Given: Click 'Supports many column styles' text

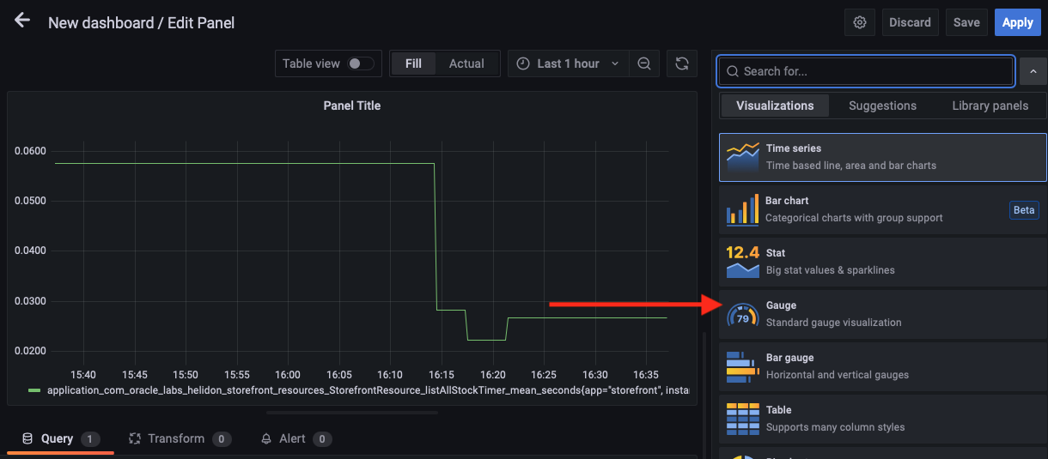Looking at the screenshot, I should click(835, 427).
